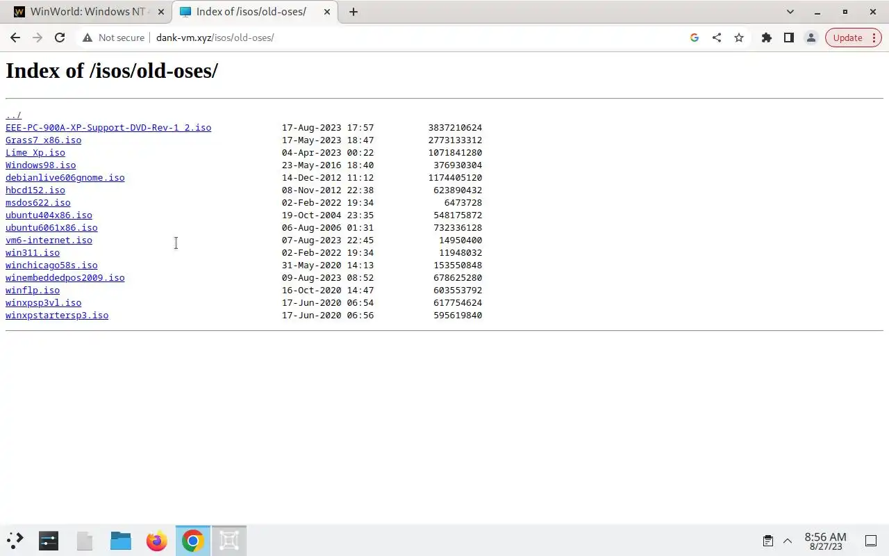
Task: Click hbcd152.iso link
Action: click(x=35, y=190)
